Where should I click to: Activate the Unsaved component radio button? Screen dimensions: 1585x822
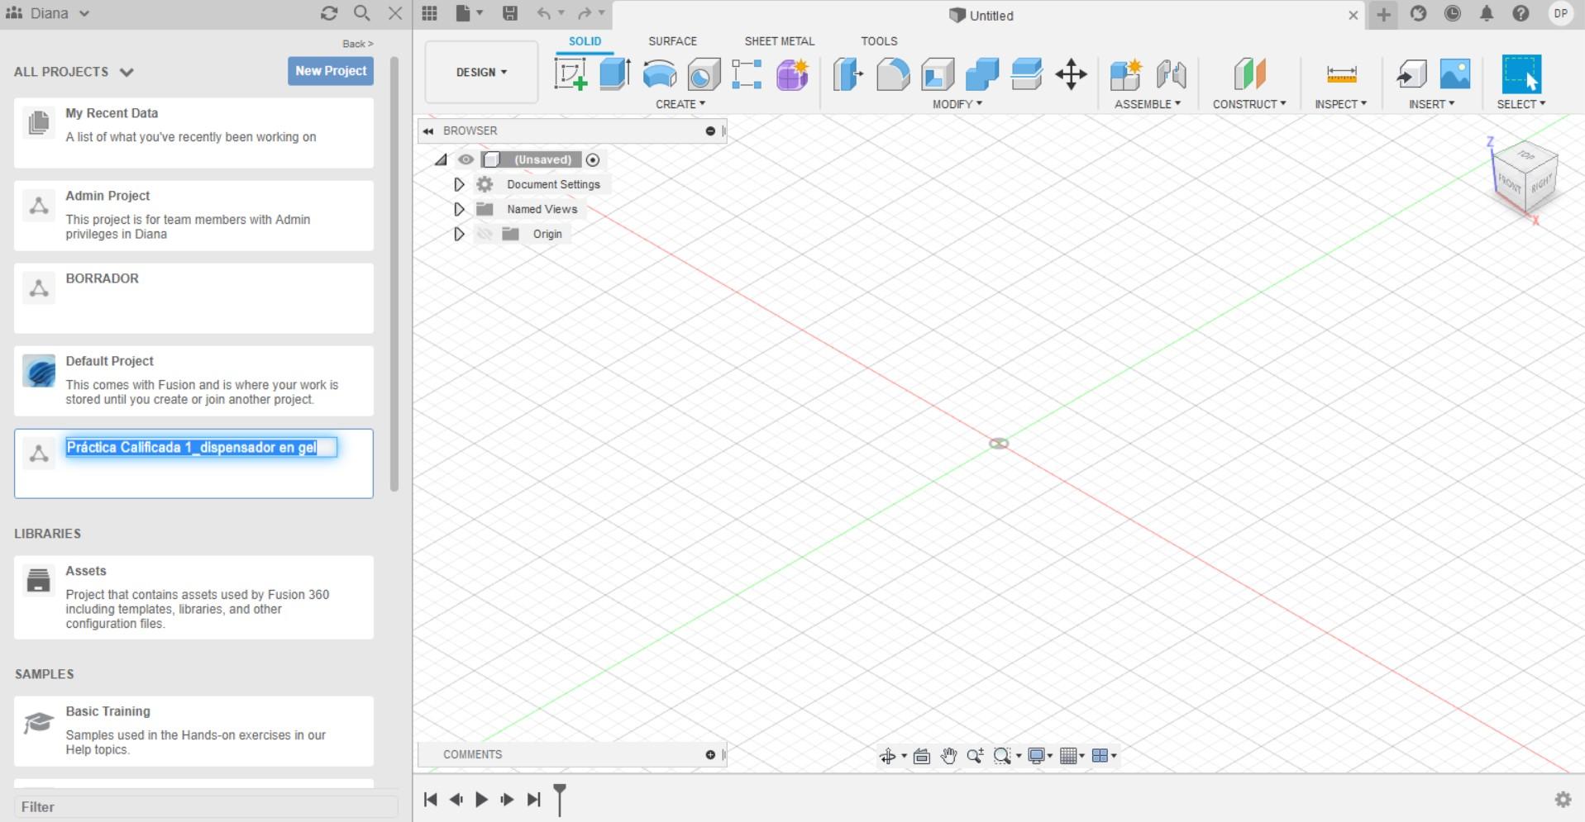[593, 160]
